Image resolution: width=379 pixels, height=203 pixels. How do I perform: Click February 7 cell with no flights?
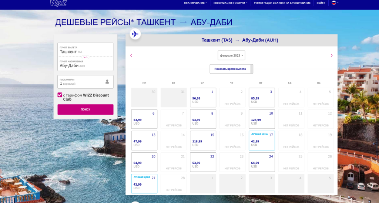174,119
